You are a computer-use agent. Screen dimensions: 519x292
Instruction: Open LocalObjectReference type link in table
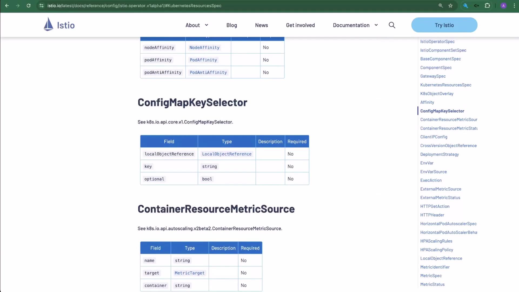click(227, 154)
